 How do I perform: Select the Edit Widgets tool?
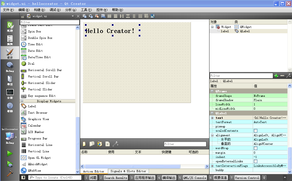pos(84,16)
